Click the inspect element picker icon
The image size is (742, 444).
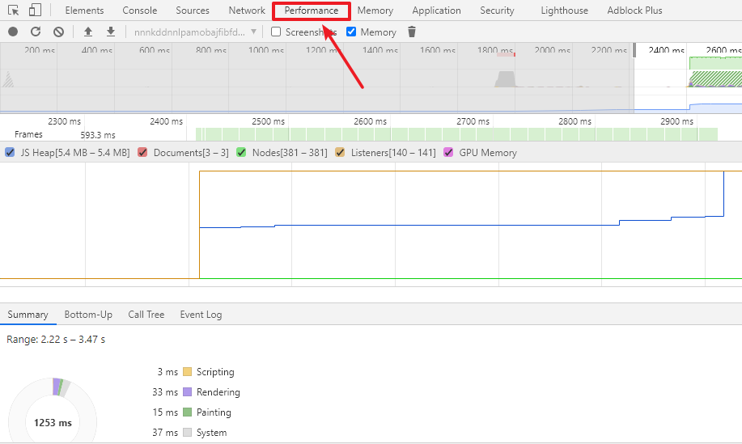pyautogui.click(x=14, y=11)
